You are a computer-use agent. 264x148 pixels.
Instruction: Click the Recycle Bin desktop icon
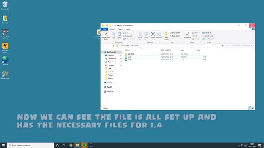(5, 5)
